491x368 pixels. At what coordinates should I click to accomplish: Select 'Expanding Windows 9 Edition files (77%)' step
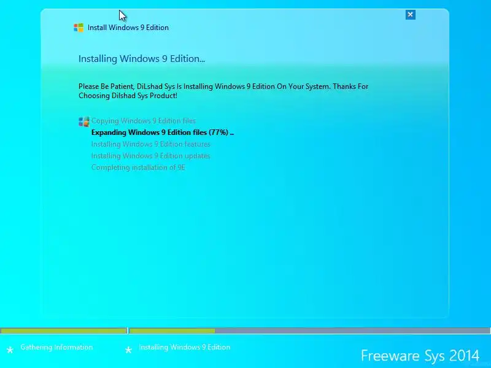163,132
